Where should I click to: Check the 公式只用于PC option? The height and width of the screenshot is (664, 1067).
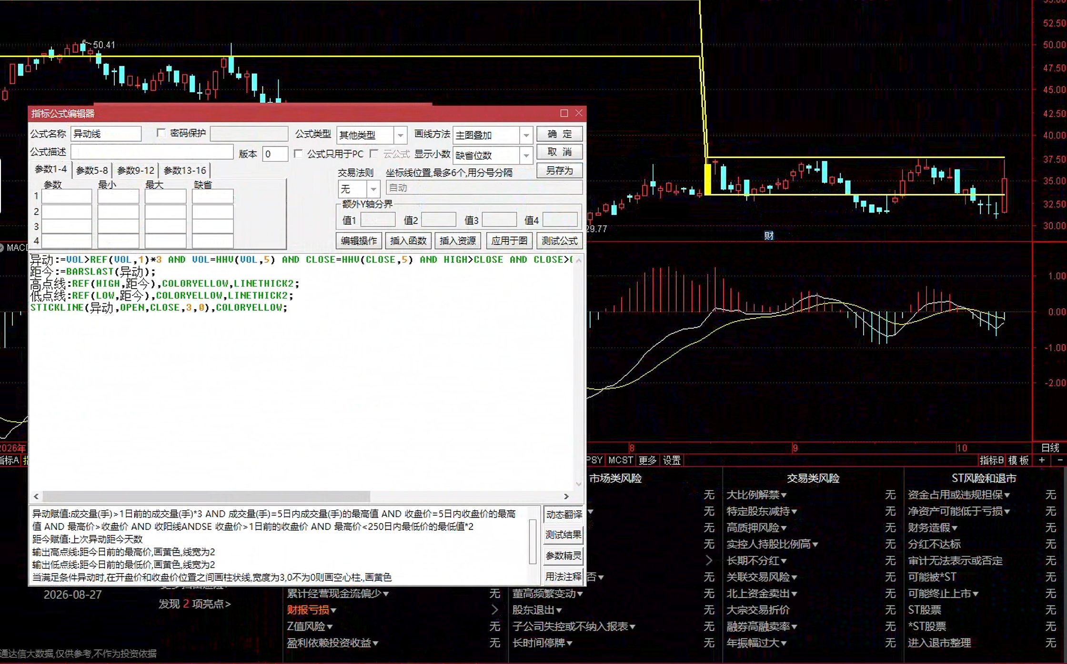(x=298, y=154)
